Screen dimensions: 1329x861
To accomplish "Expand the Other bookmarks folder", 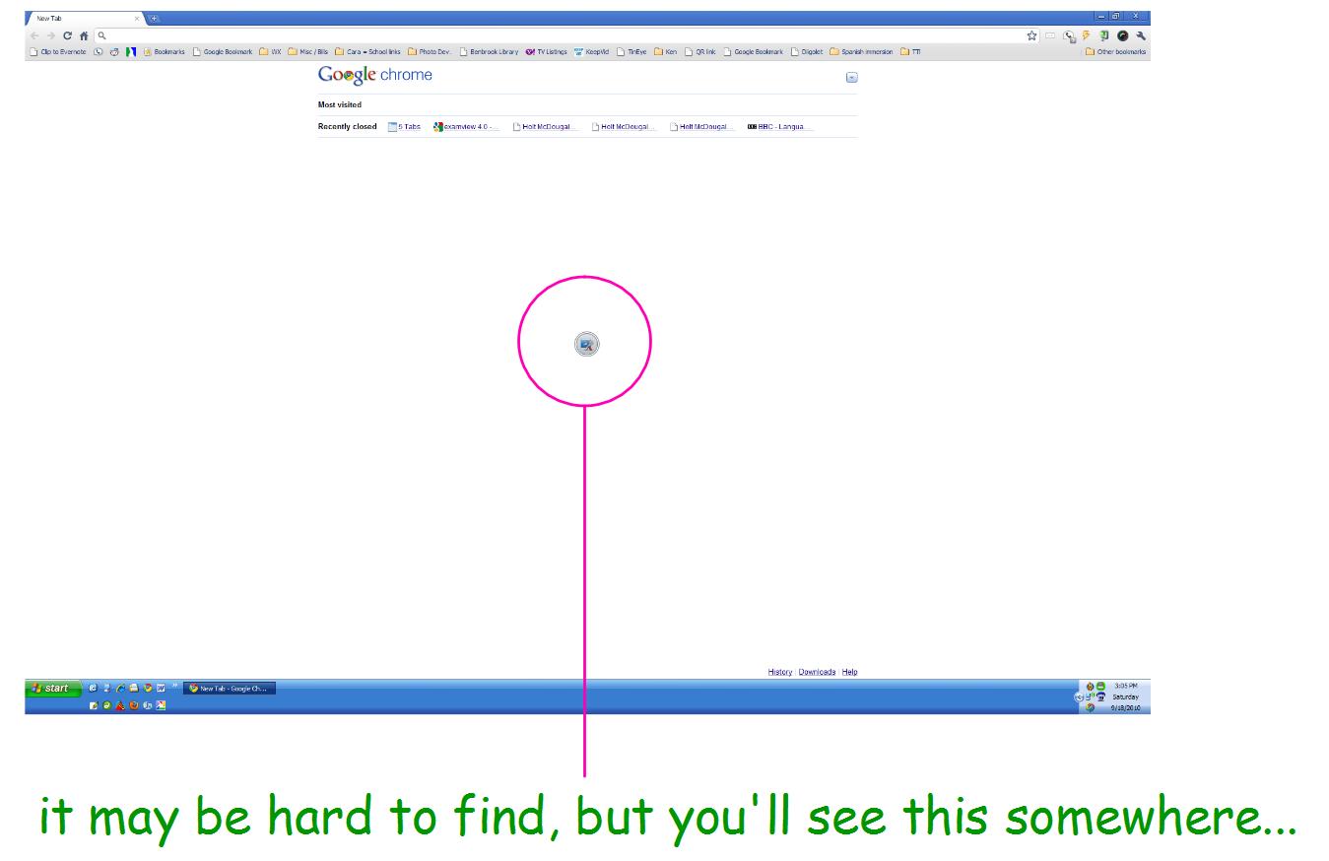I will pos(1114,51).
